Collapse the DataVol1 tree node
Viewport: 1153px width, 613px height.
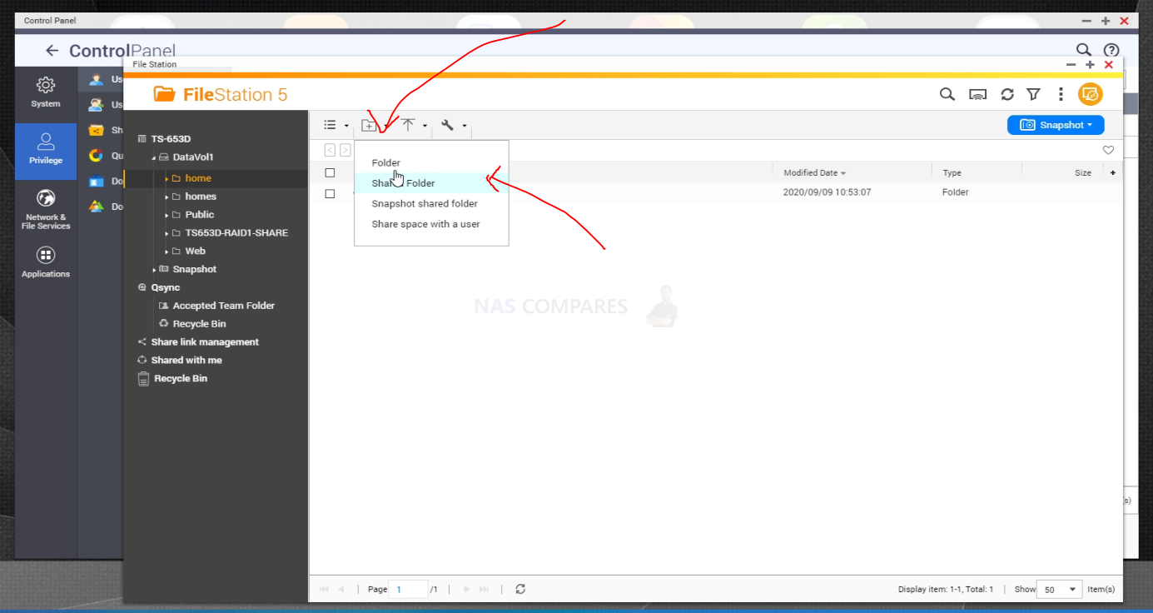tap(154, 157)
